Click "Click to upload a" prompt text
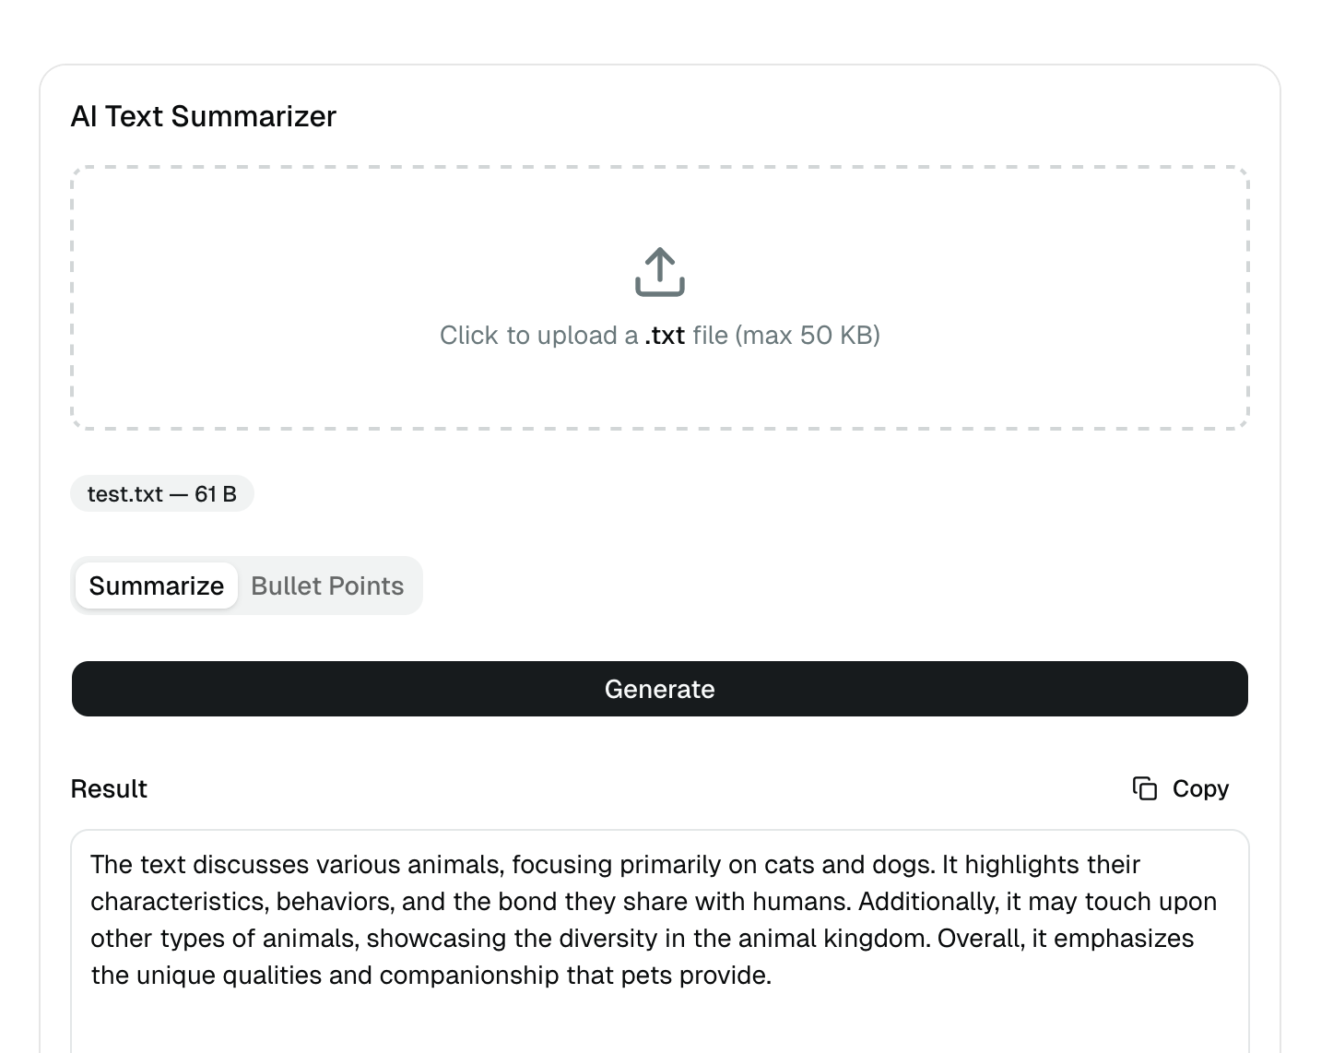 click(538, 335)
